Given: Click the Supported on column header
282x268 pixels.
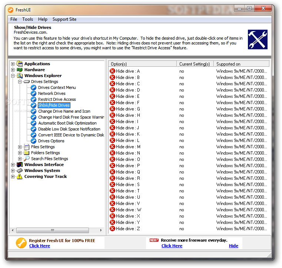Looking at the screenshot, I should 241,64.
